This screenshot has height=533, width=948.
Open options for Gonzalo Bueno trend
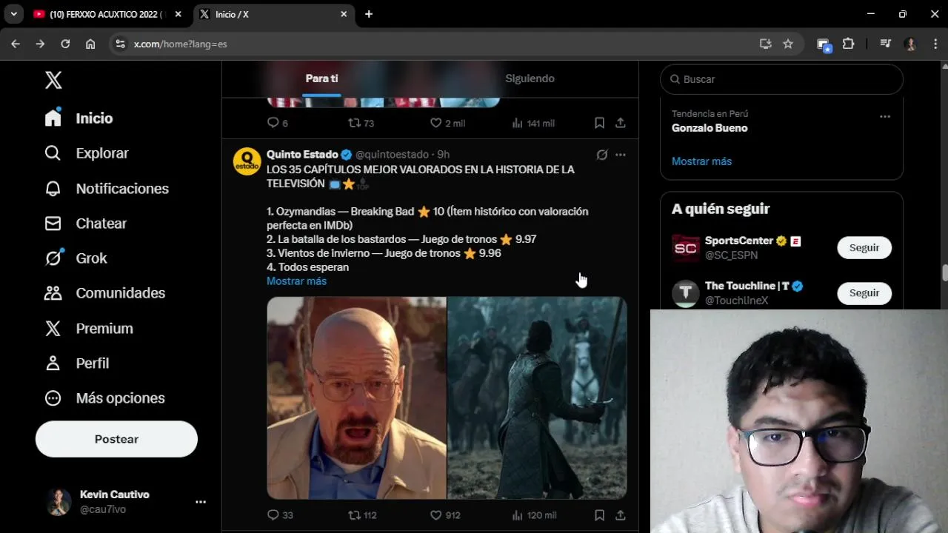click(x=885, y=117)
